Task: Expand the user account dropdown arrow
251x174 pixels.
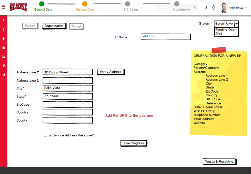Action: point(246,7)
